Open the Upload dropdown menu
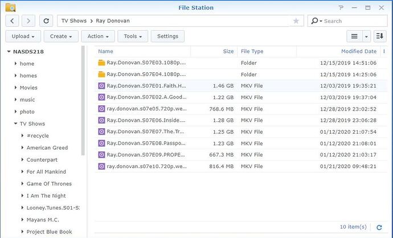 pyautogui.click(x=23, y=36)
